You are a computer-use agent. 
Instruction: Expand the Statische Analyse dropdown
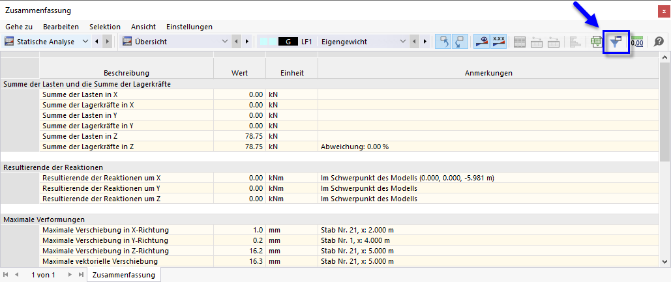coord(86,42)
